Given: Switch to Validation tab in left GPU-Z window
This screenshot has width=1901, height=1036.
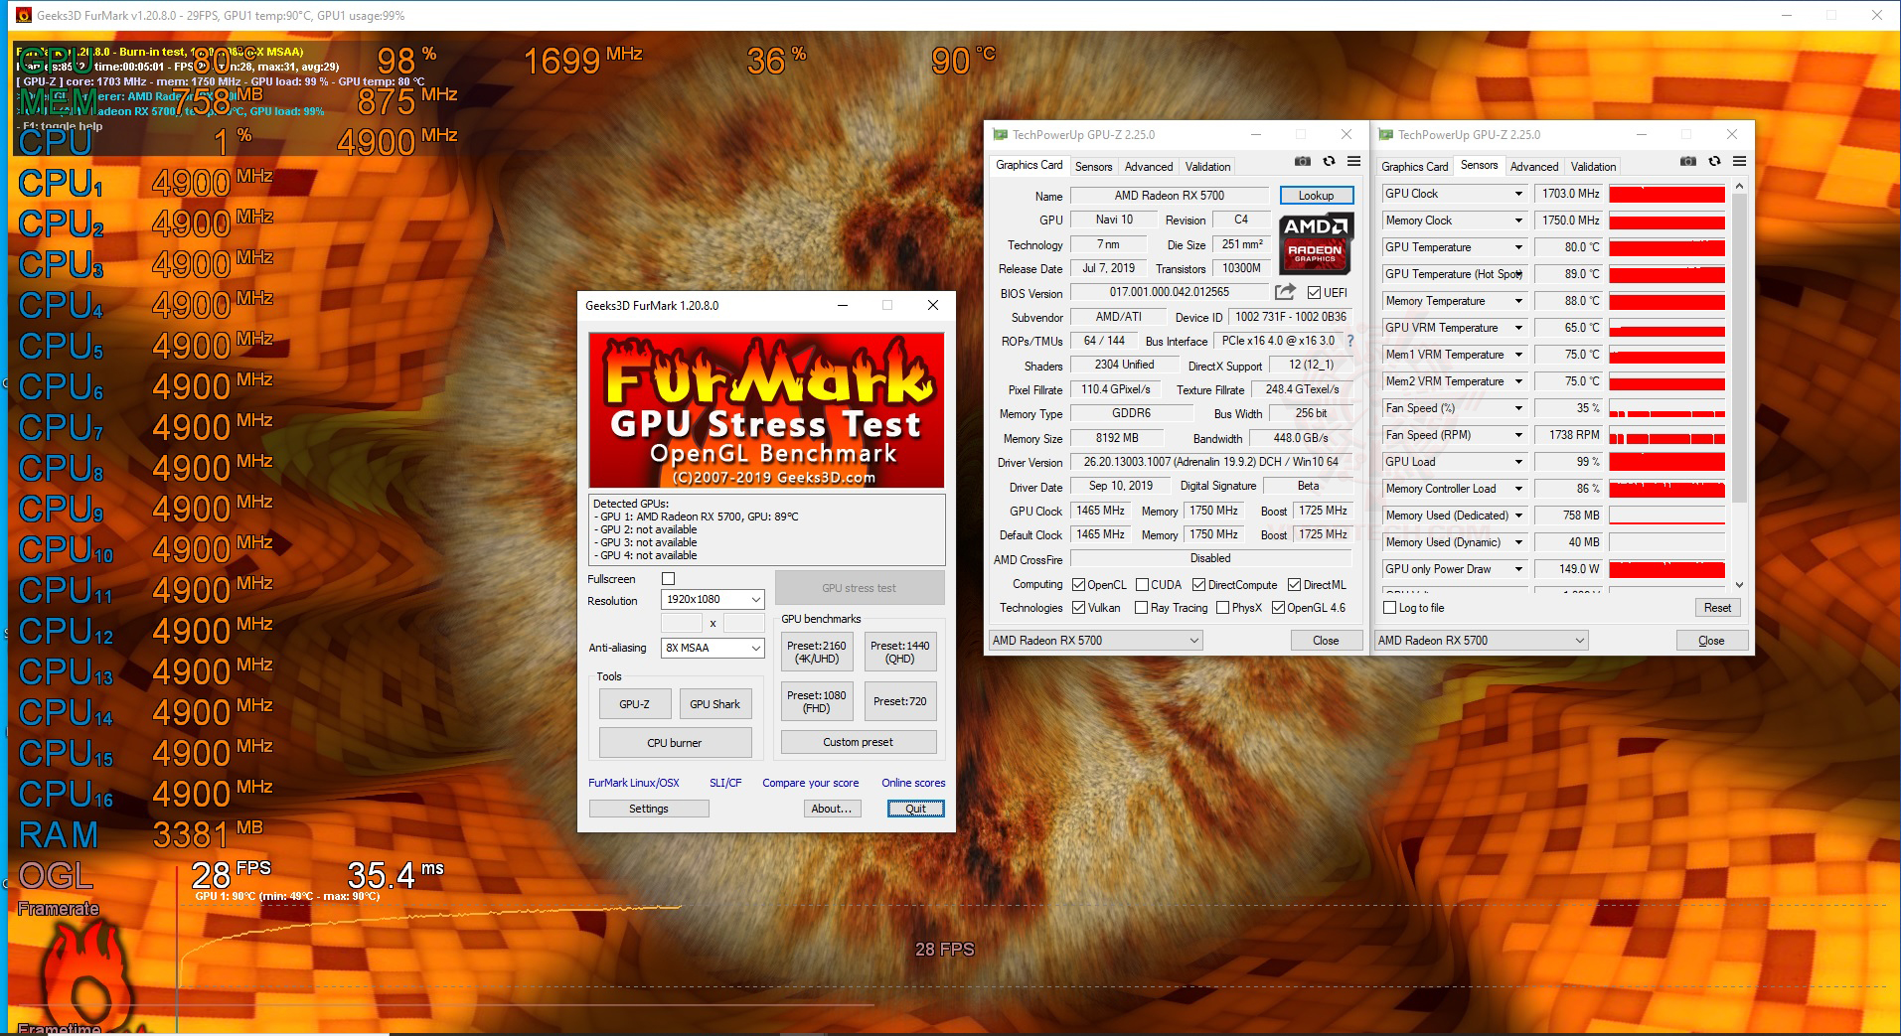Looking at the screenshot, I should click(x=1207, y=167).
